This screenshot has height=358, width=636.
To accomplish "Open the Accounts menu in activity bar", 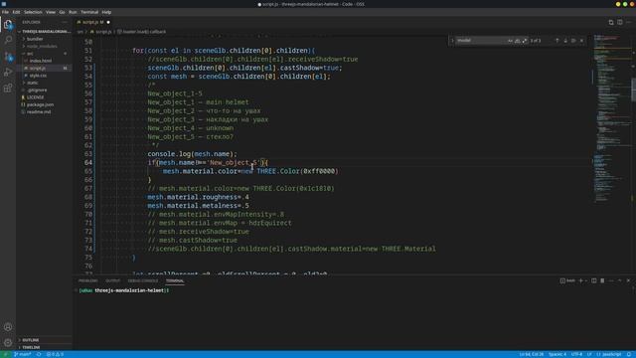I will tap(8, 327).
